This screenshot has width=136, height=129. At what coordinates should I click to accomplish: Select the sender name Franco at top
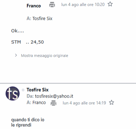34,6
